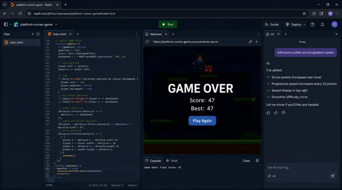The image size is (342, 190).
Task: Open the browser profile avatar
Action: pos(330,13)
